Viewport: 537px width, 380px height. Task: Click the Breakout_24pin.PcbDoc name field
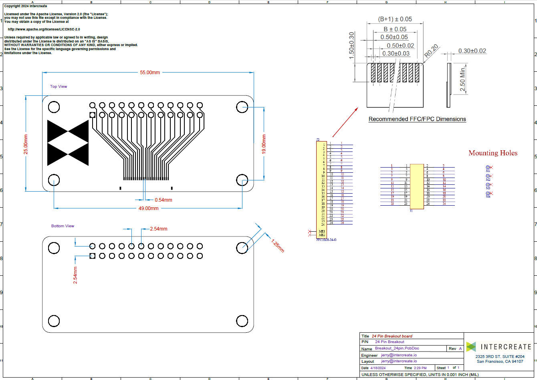[397, 348]
